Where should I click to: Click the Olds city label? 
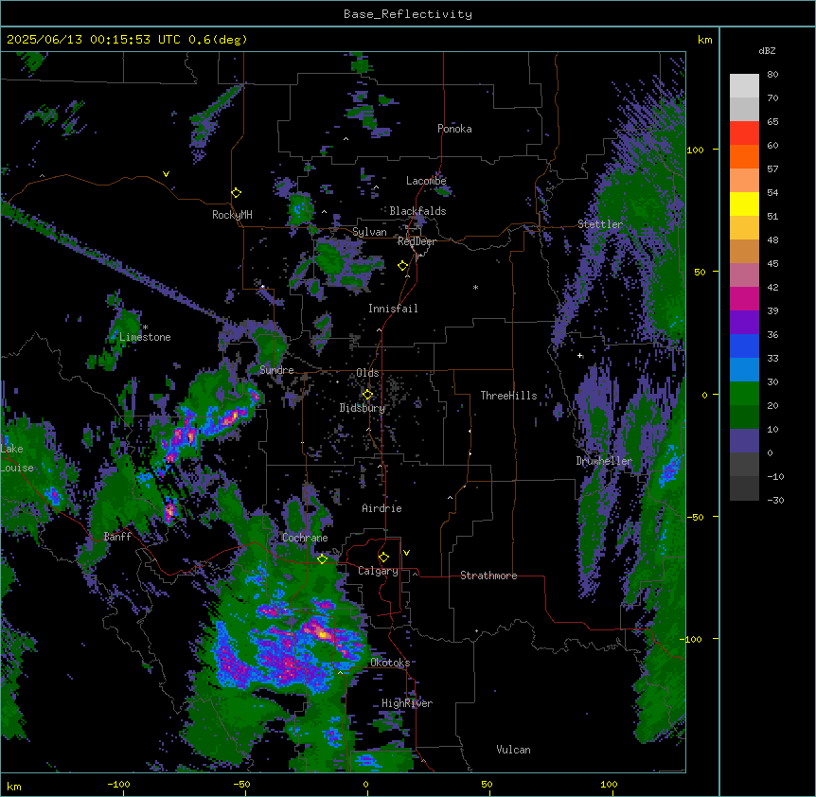[367, 373]
